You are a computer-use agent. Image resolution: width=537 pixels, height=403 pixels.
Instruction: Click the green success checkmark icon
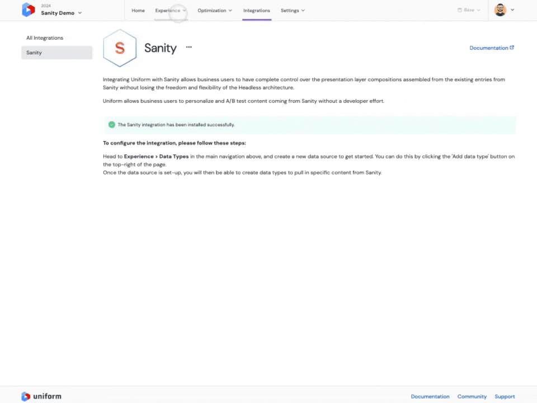[x=112, y=125]
